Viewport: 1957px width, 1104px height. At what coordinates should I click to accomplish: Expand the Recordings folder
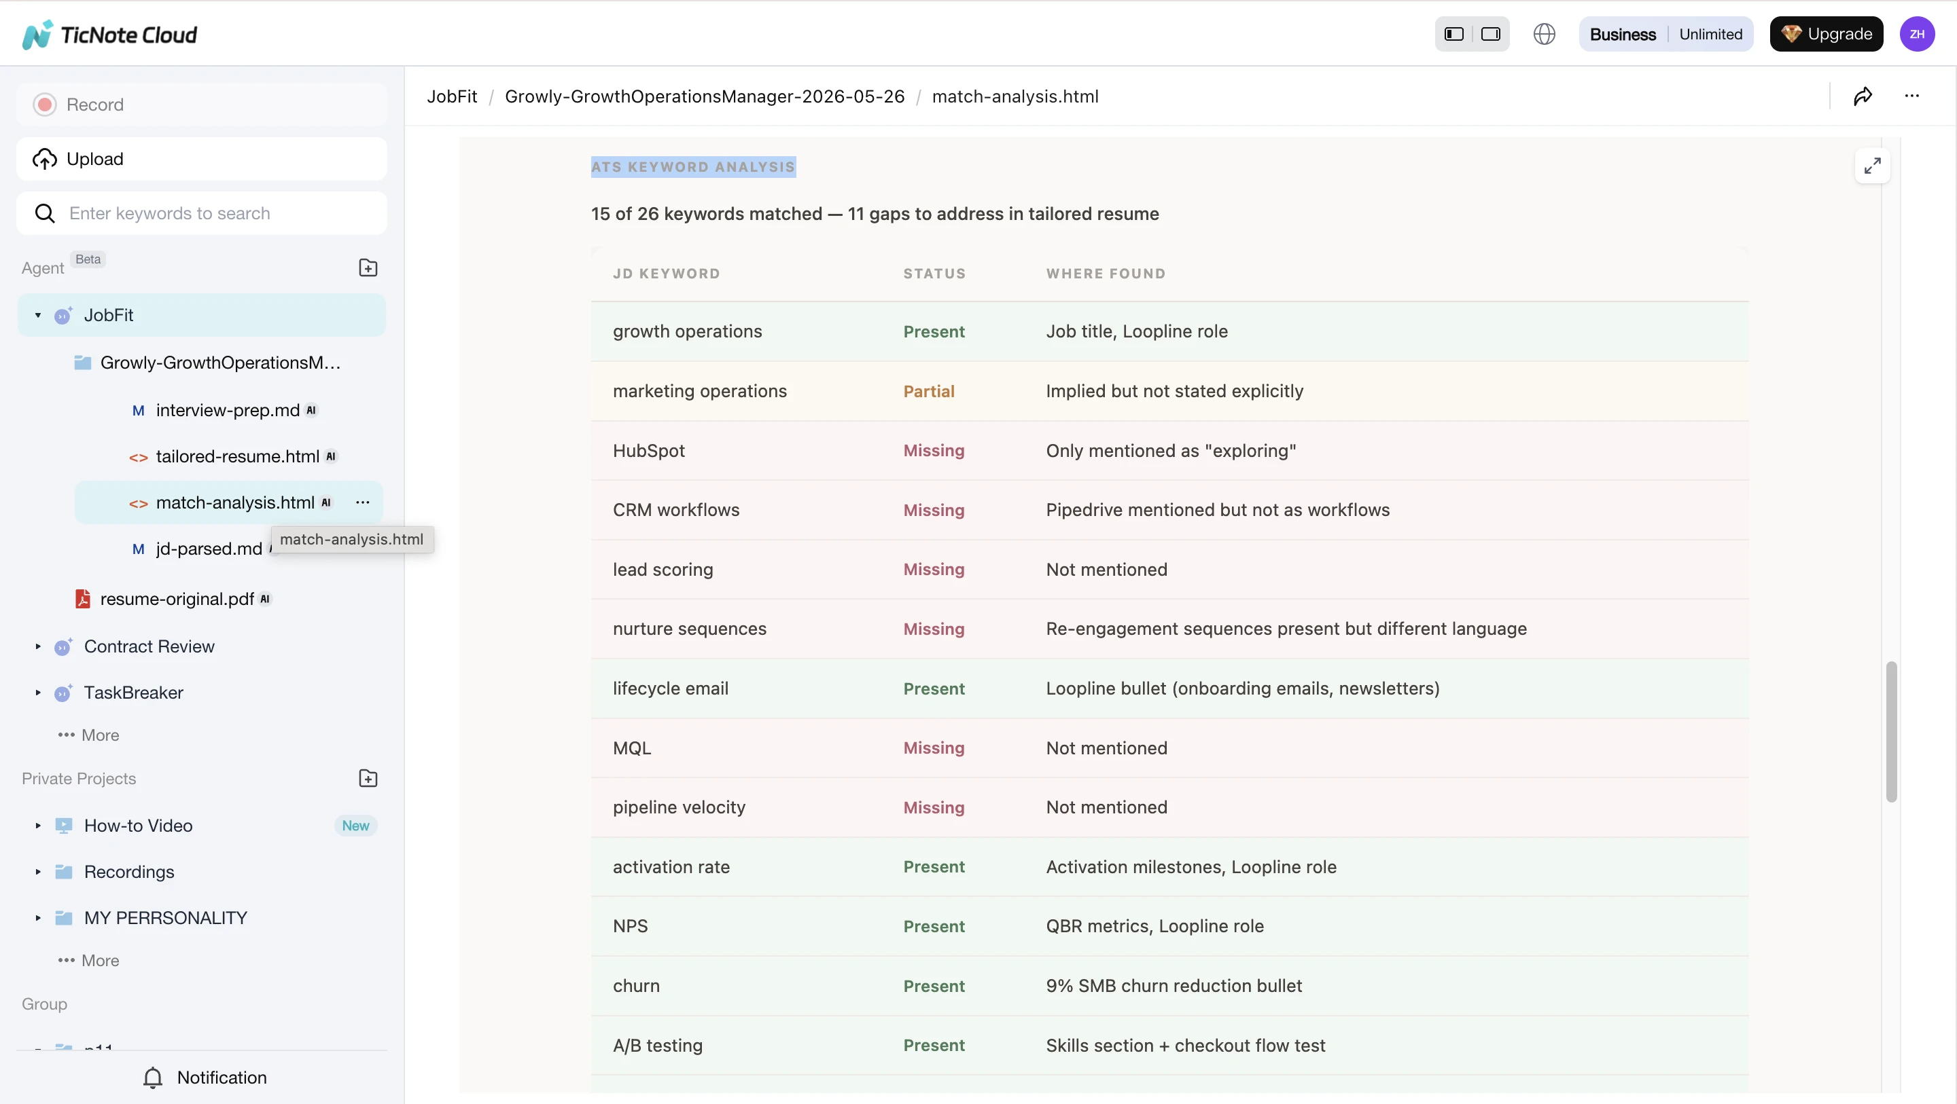pos(38,872)
